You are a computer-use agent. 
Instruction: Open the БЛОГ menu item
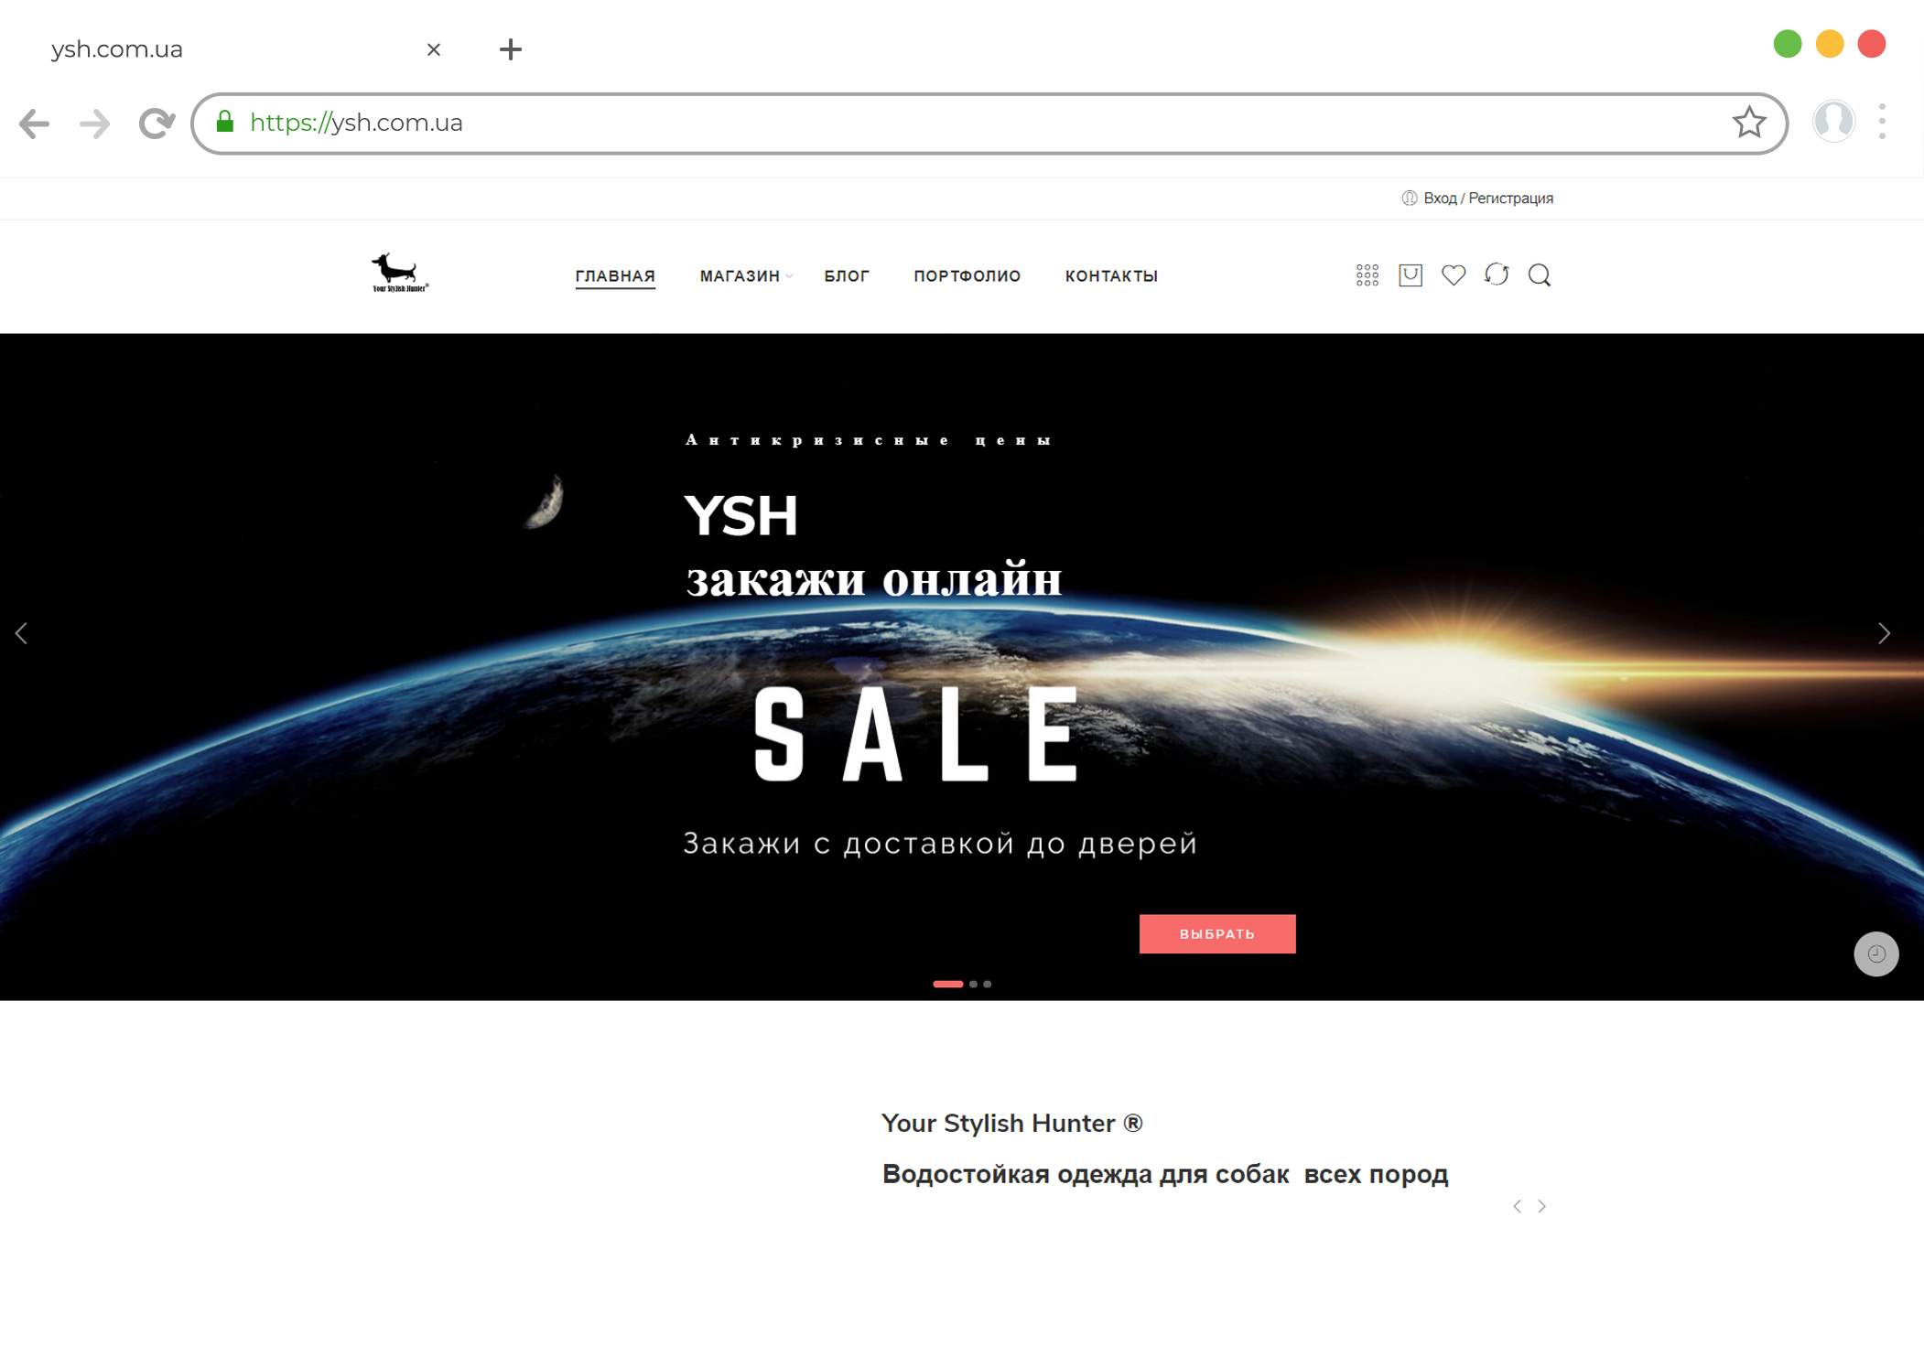(x=846, y=276)
